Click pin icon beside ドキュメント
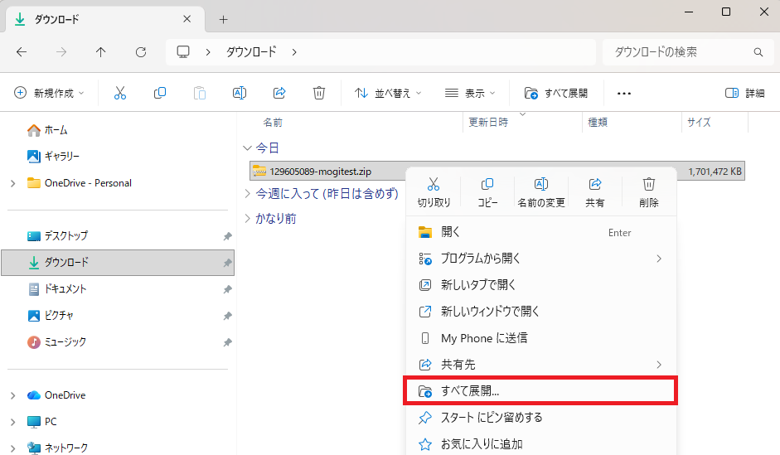Viewport: 780px width, 455px height. click(x=227, y=289)
